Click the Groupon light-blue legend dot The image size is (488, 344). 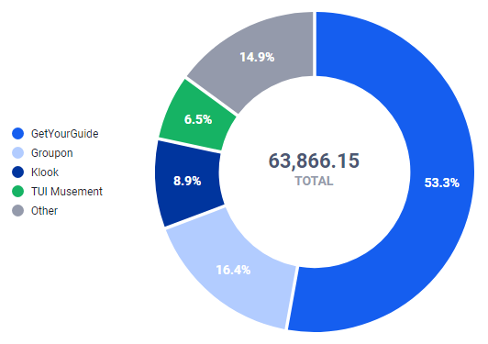tap(17, 153)
